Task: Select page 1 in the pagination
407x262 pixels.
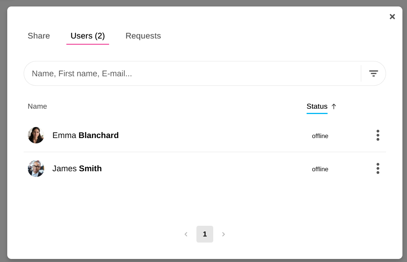Action: pos(205,234)
